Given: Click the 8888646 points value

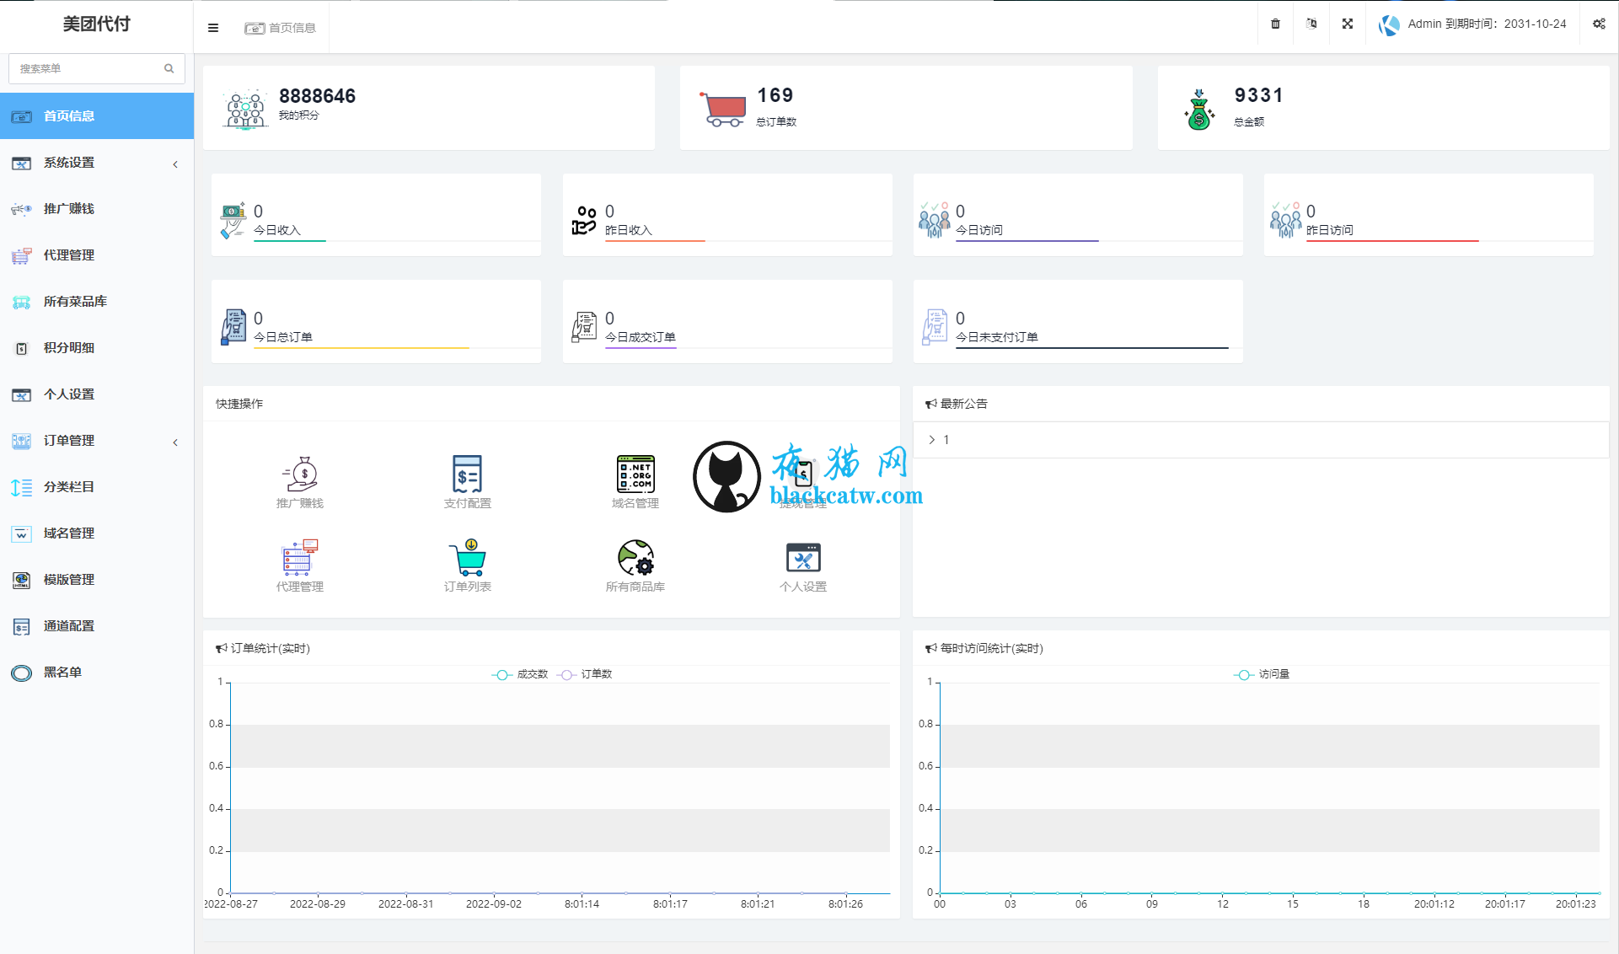Looking at the screenshot, I should pyautogui.click(x=317, y=96).
